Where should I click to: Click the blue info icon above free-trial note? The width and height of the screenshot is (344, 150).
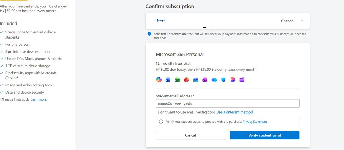tap(149, 34)
